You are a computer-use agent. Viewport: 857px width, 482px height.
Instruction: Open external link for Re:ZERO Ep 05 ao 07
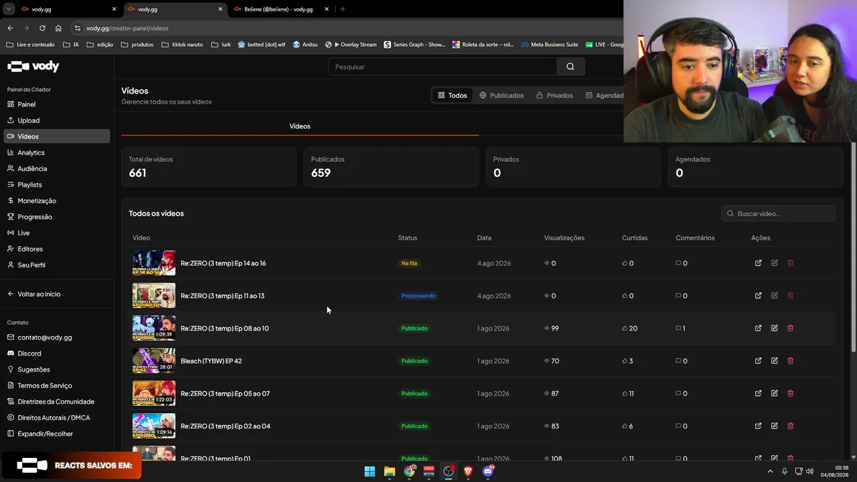(x=758, y=393)
